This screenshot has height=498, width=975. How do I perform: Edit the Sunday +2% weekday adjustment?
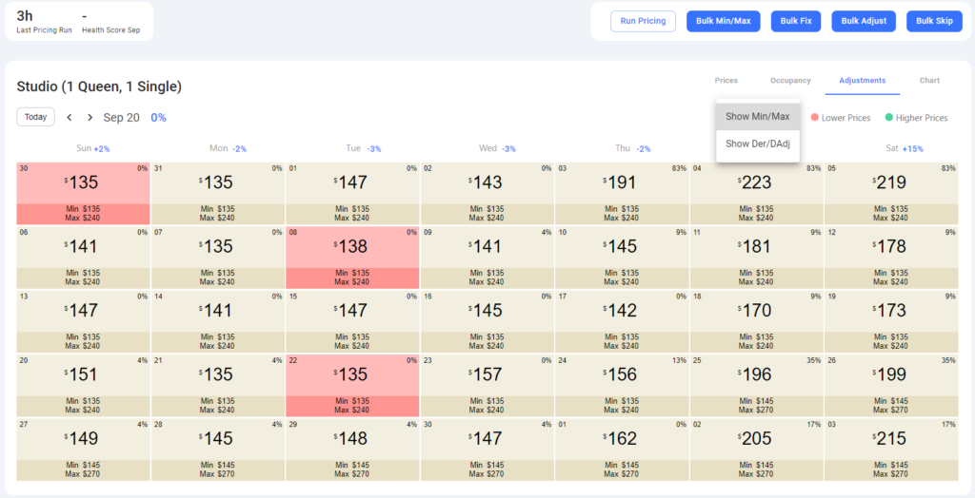tap(101, 149)
